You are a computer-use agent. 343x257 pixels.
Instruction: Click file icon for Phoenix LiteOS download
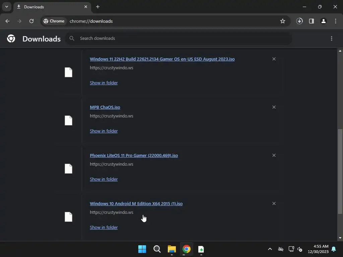point(68,169)
